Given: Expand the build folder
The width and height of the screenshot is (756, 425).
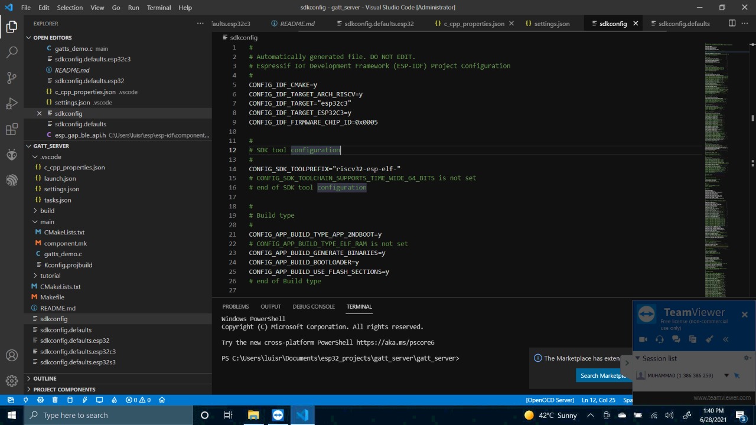Looking at the screenshot, I should (35, 211).
